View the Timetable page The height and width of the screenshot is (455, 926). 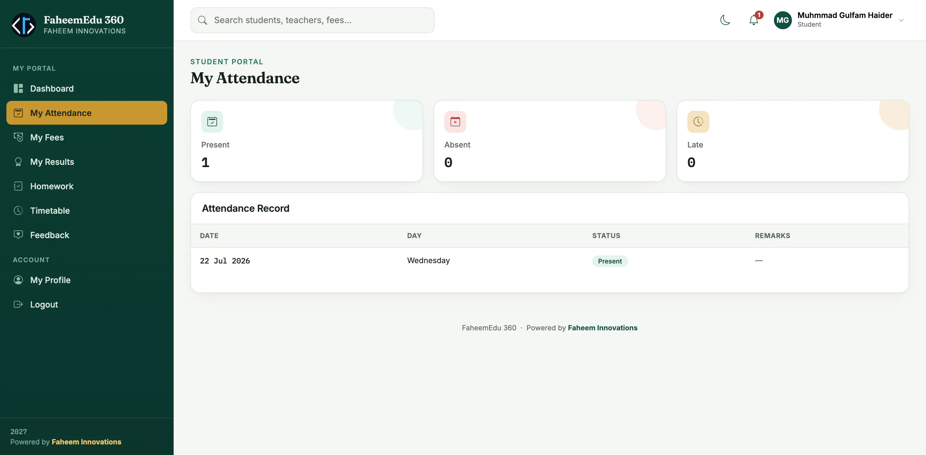coord(86,210)
